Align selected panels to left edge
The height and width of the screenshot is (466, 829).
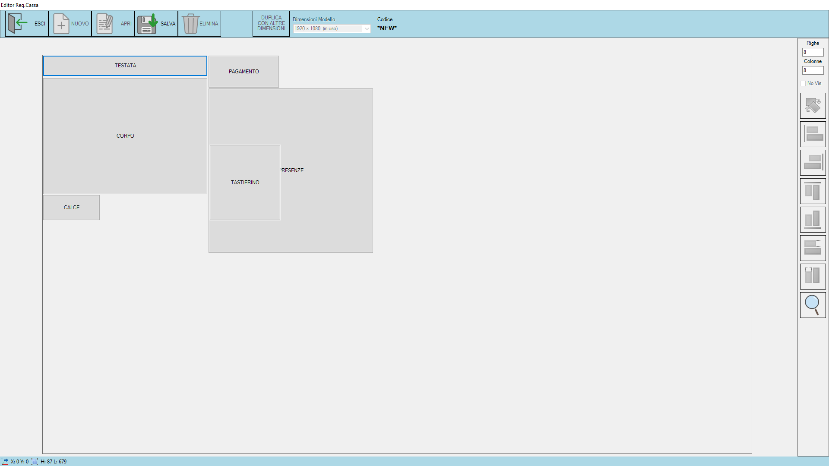(x=813, y=134)
